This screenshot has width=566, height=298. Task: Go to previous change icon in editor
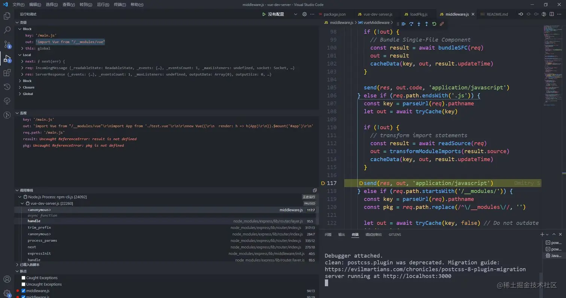coord(521,14)
